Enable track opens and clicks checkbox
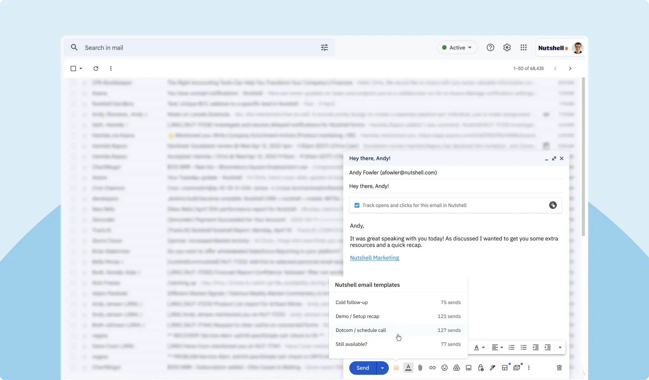 coord(357,205)
